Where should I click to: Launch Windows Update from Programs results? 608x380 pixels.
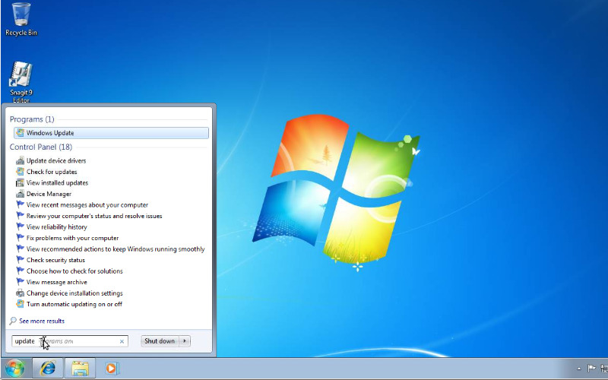[x=111, y=133]
